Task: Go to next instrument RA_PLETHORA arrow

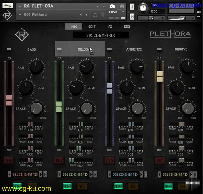Action: (103, 6)
